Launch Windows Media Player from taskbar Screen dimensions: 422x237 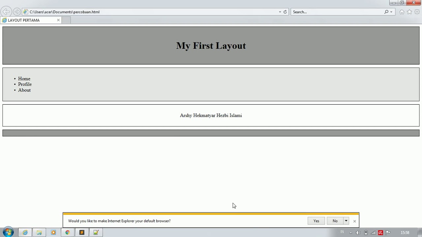[x=53, y=232]
